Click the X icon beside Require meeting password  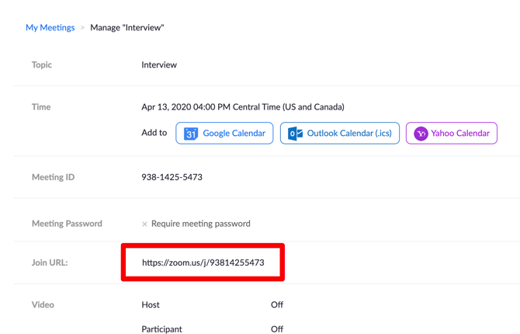coord(144,224)
